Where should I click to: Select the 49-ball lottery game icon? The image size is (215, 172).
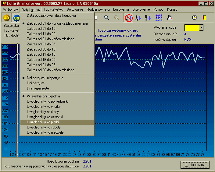[6, 18]
